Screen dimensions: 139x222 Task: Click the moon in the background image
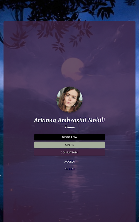pyautogui.click(x=73, y=69)
